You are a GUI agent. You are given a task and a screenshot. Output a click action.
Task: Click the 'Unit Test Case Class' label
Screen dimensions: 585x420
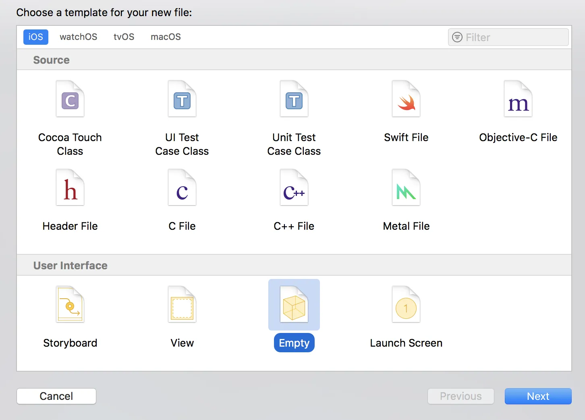tap(294, 144)
